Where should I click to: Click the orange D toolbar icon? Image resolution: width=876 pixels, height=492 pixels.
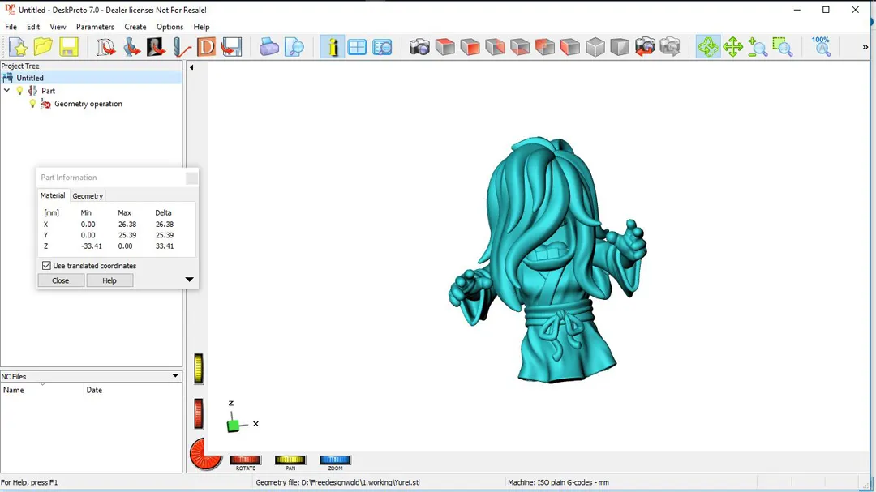coord(206,47)
